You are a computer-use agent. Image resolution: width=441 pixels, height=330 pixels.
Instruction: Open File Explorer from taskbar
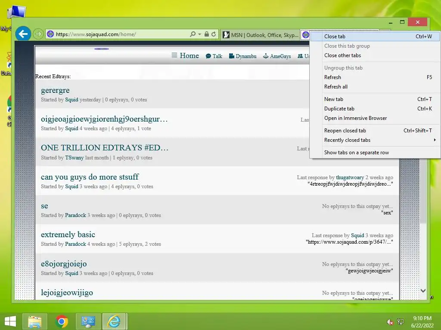tap(35, 321)
